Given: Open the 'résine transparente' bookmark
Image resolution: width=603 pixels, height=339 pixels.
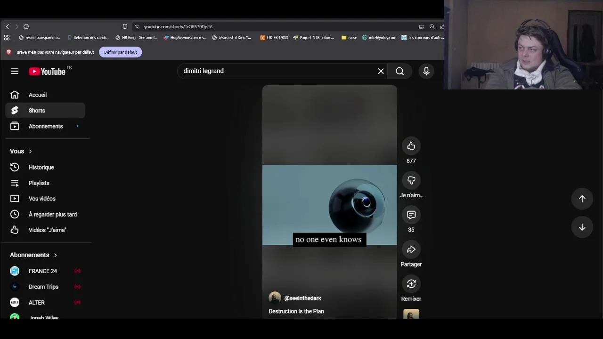Looking at the screenshot, I should (40, 38).
